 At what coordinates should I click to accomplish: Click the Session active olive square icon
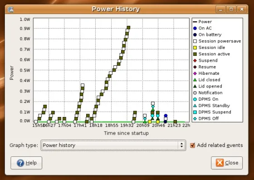195,54
